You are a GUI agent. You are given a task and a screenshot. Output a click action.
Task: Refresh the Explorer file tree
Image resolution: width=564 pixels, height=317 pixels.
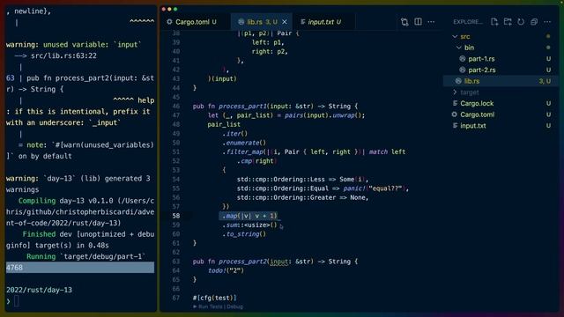point(521,22)
